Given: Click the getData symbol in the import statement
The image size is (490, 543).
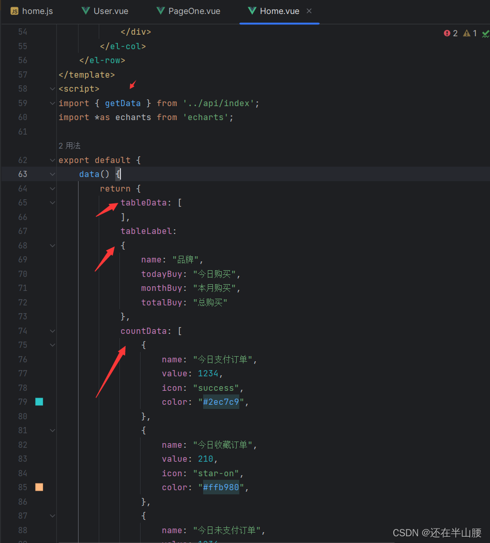Looking at the screenshot, I should [122, 102].
